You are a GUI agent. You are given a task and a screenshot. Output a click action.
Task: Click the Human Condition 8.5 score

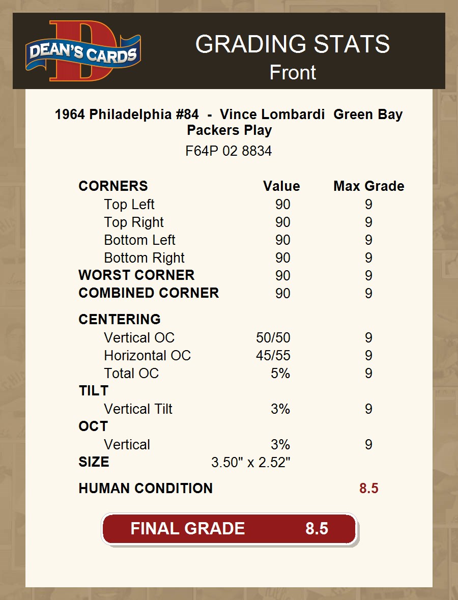368,489
